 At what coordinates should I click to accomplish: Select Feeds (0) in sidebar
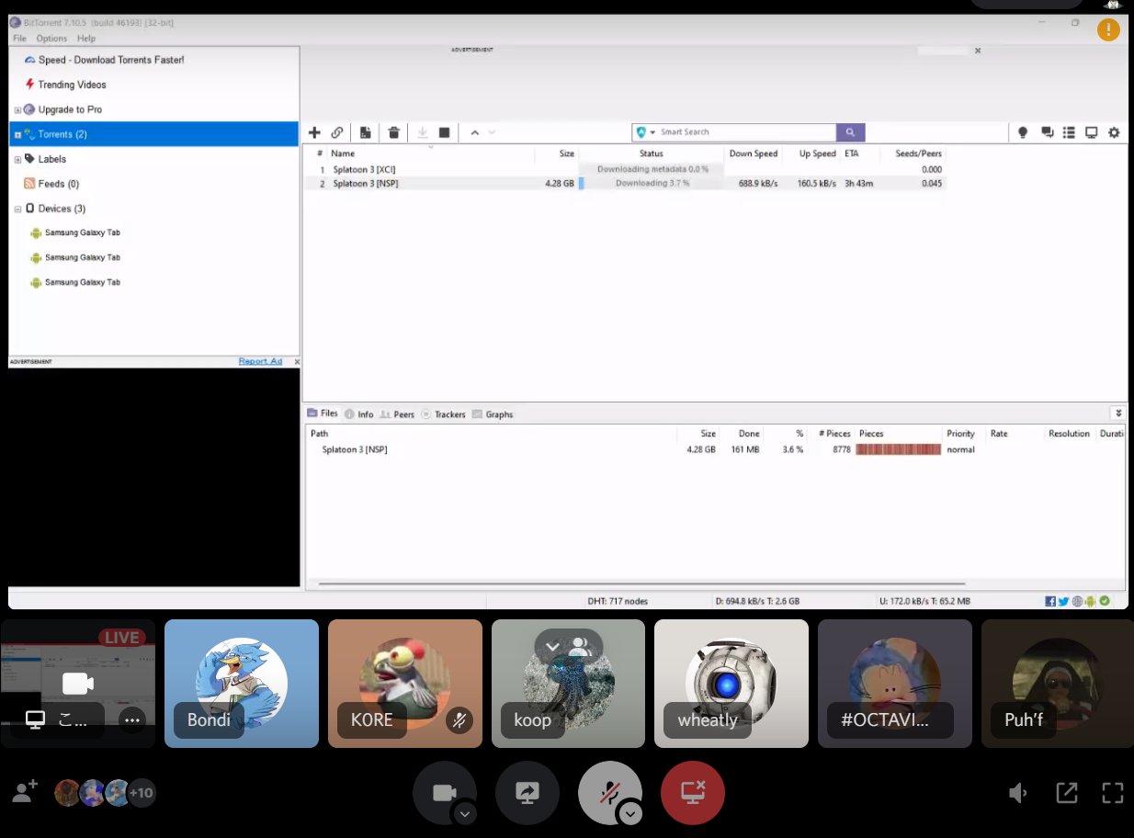(58, 184)
